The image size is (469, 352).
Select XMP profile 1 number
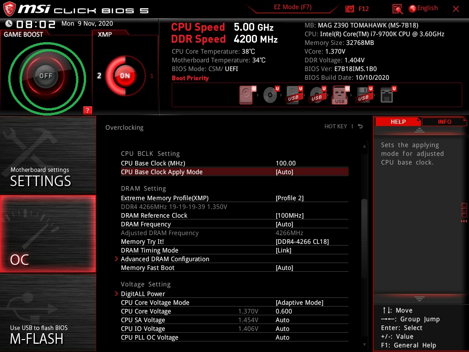click(x=152, y=76)
